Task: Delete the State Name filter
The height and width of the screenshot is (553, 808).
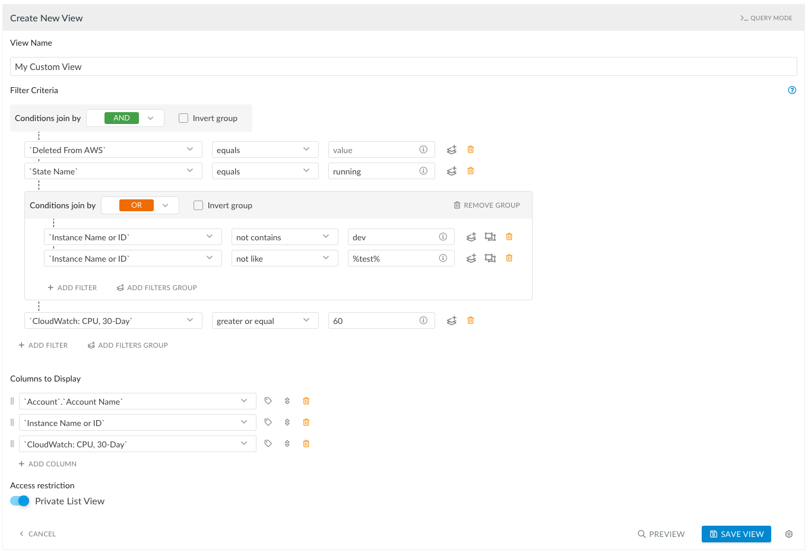Action: coord(471,171)
